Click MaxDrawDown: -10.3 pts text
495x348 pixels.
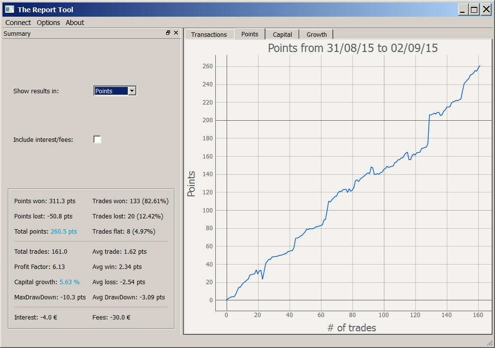[x=50, y=297]
